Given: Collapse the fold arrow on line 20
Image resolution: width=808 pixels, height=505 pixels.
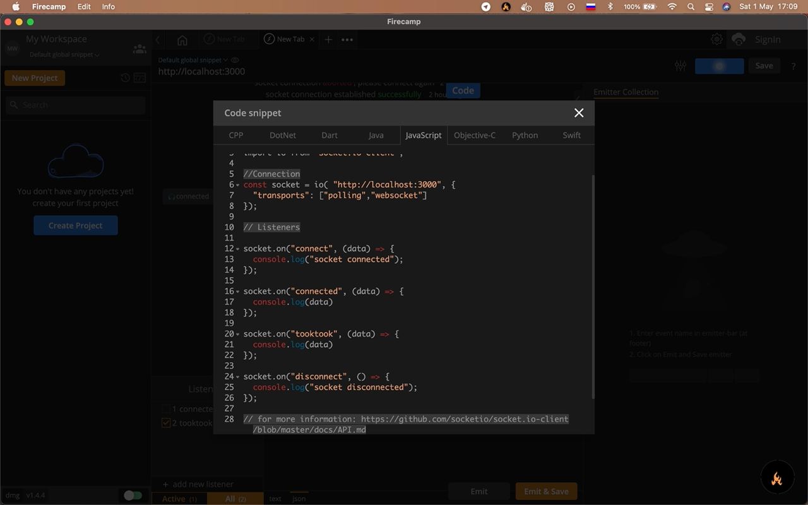Looking at the screenshot, I should coord(237,334).
